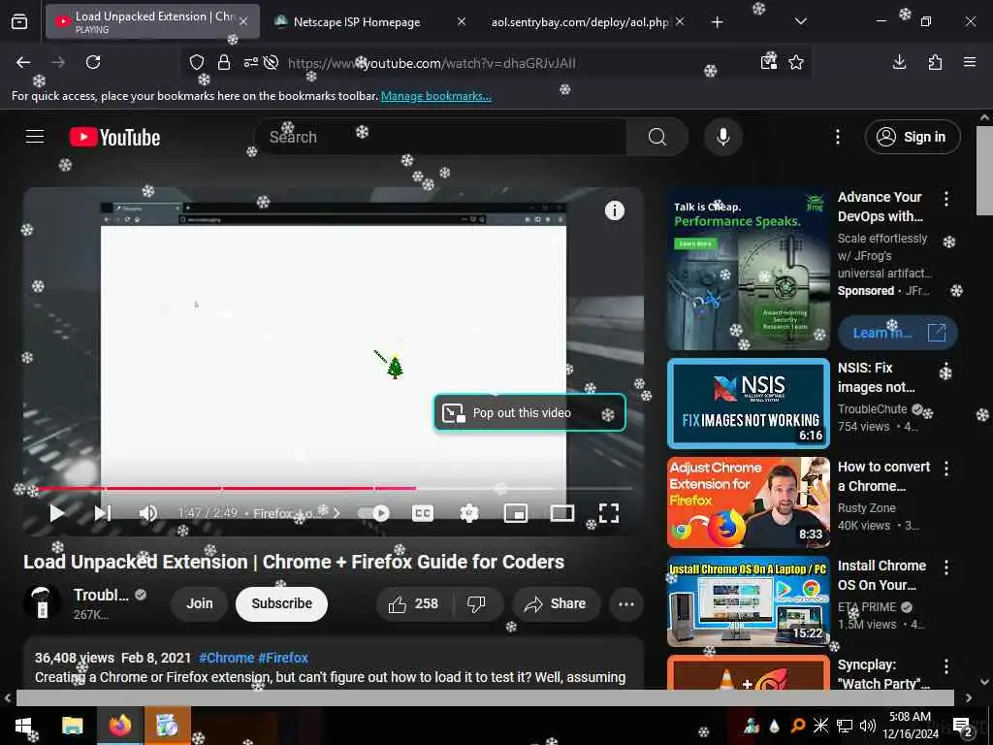Sign in to YouTube
This screenshot has width=993, height=745.
(x=913, y=137)
